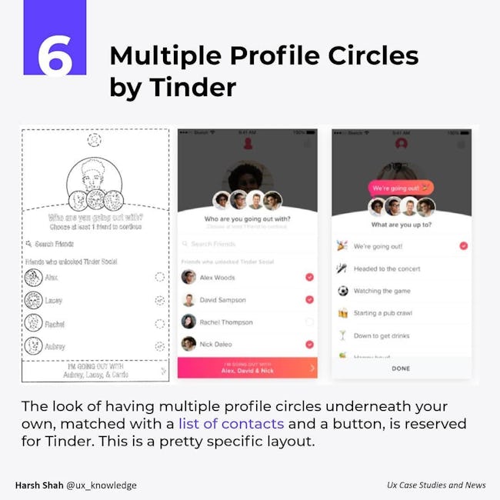Tap the DONE button

click(401, 368)
